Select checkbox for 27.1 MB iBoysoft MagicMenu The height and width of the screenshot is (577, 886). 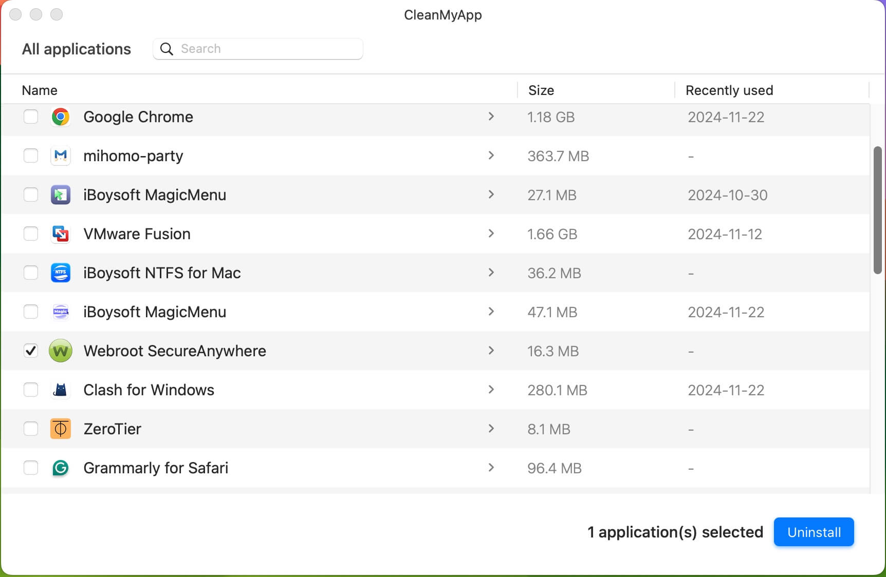tap(31, 195)
